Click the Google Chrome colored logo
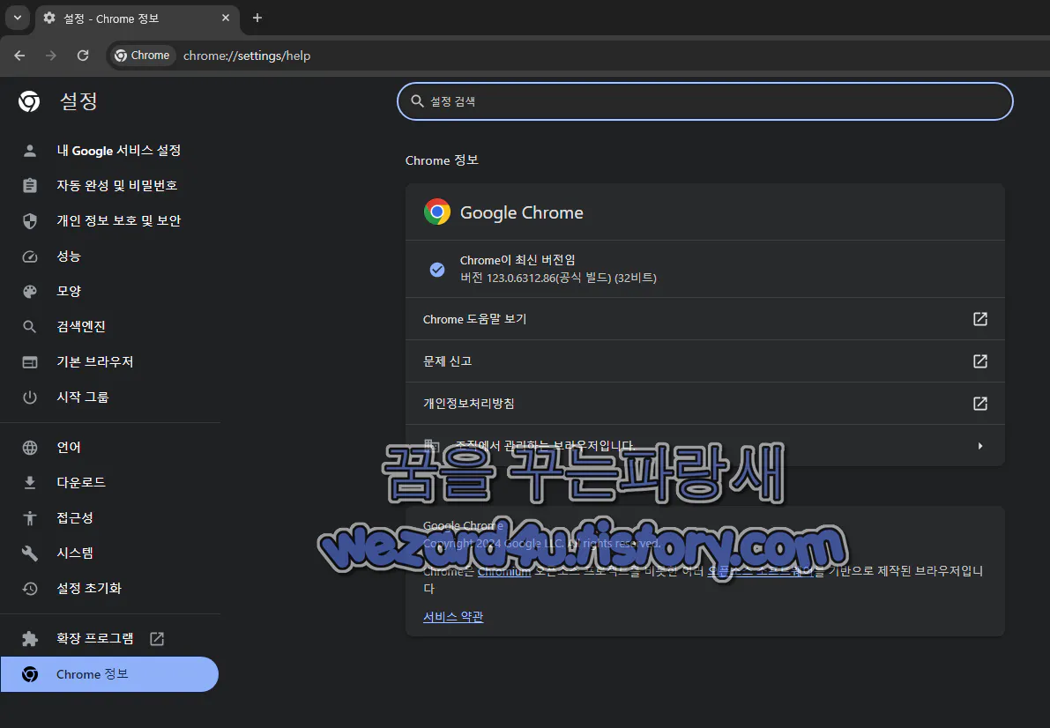 [x=436, y=212]
